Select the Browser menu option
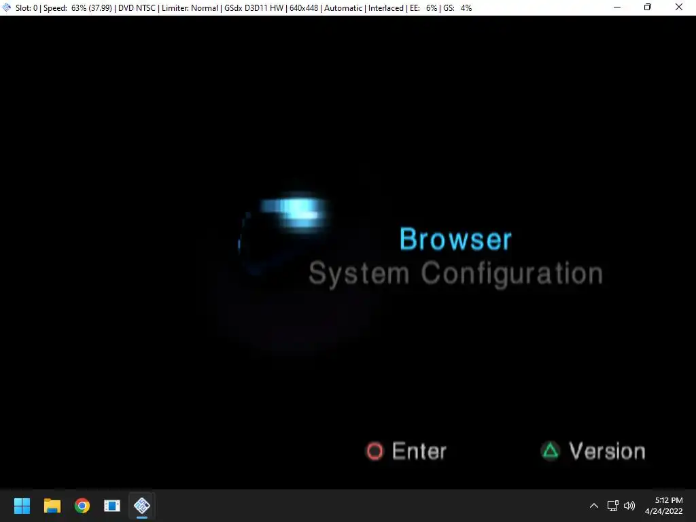Screen dimensions: 696x522 coord(455,239)
